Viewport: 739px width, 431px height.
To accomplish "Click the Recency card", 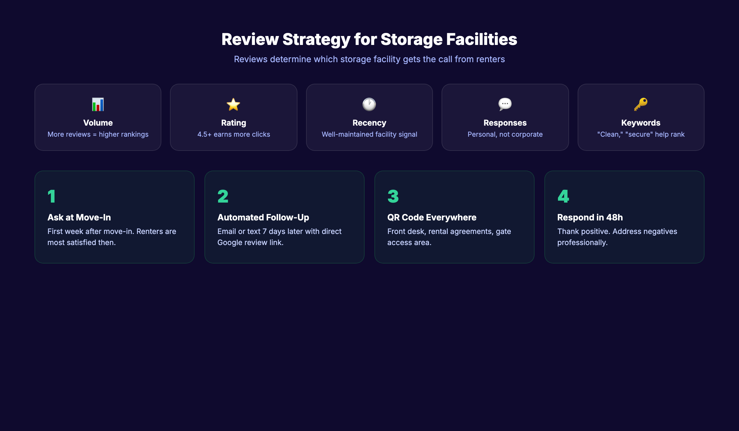I will coord(369,117).
